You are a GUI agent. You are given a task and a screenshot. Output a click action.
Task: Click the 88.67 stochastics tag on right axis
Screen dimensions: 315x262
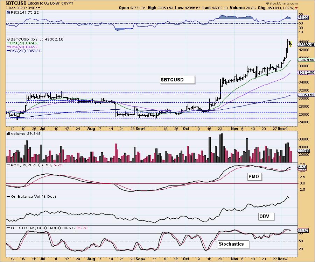[x=303, y=231]
